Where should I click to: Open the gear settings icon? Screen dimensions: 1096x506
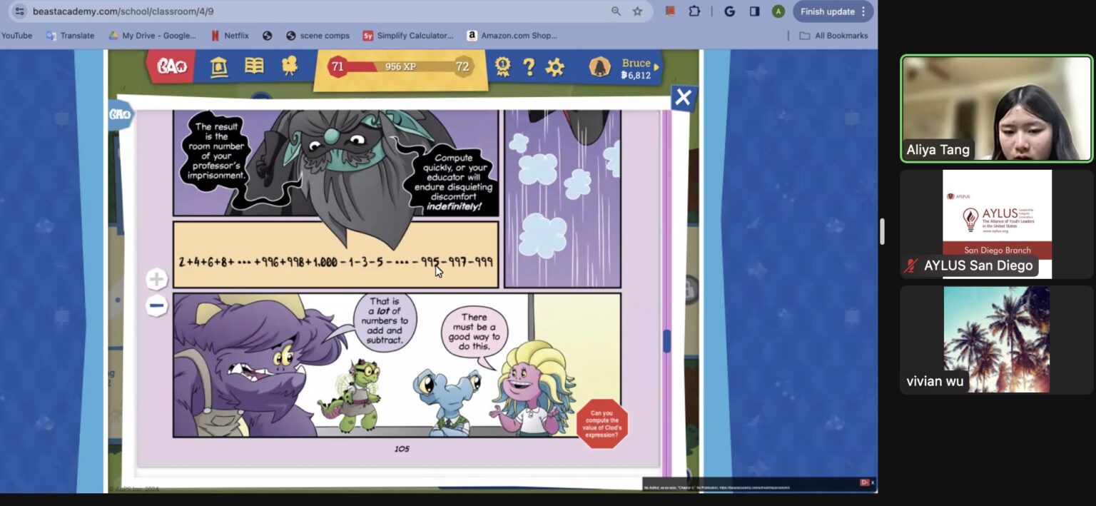(554, 67)
